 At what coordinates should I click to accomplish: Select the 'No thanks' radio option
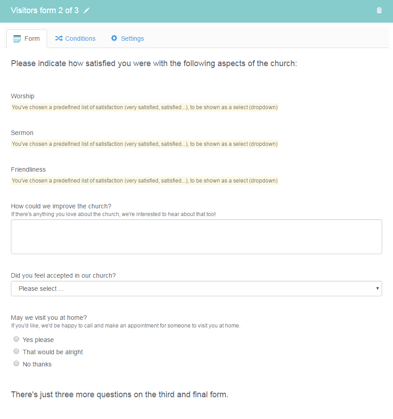(x=16, y=363)
